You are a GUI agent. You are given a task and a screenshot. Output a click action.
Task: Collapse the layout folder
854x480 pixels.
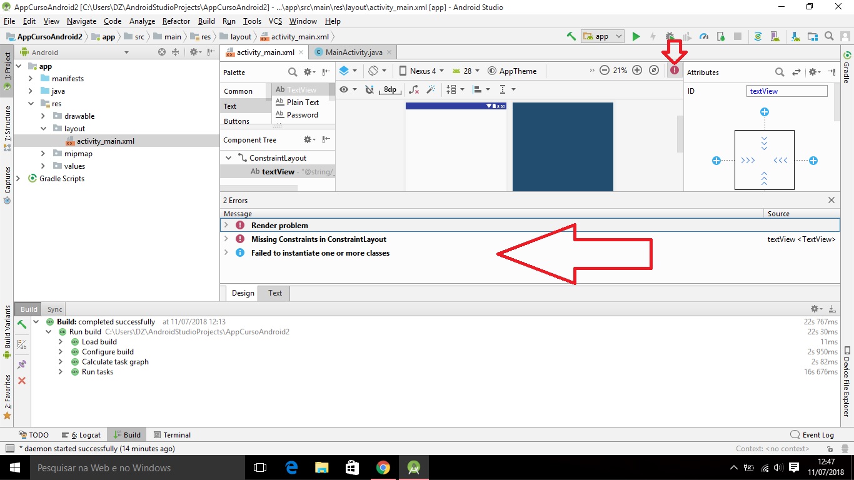tap(43, 129)
